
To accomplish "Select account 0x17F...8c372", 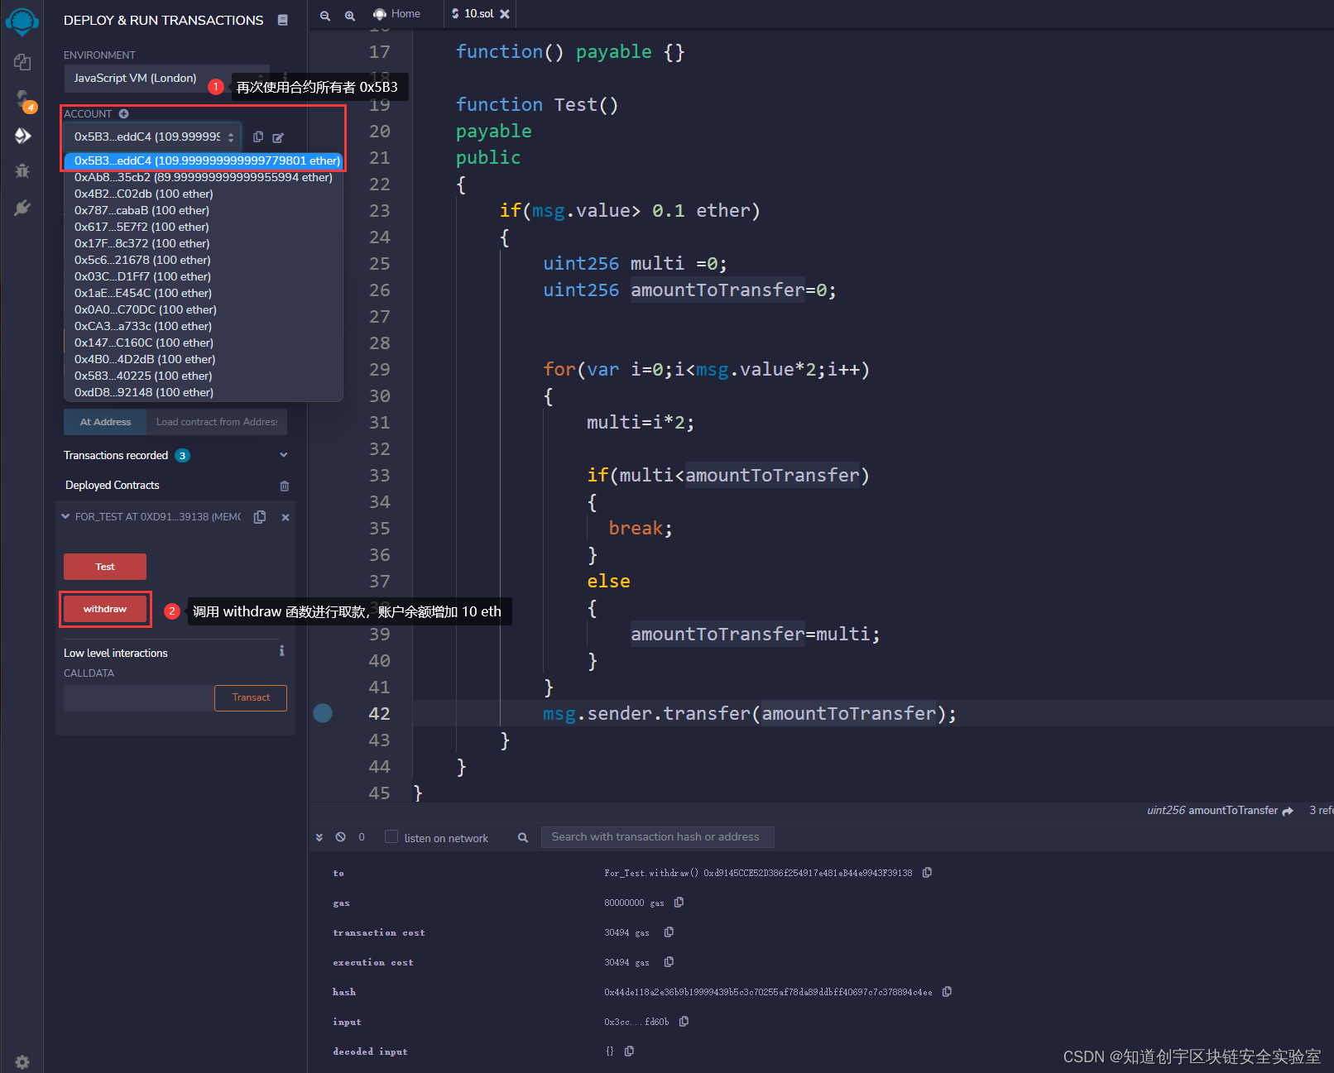I will click(x=204, y=243).
